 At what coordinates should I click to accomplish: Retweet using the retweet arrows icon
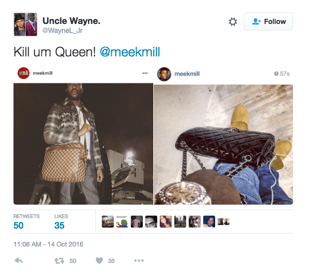59,261
